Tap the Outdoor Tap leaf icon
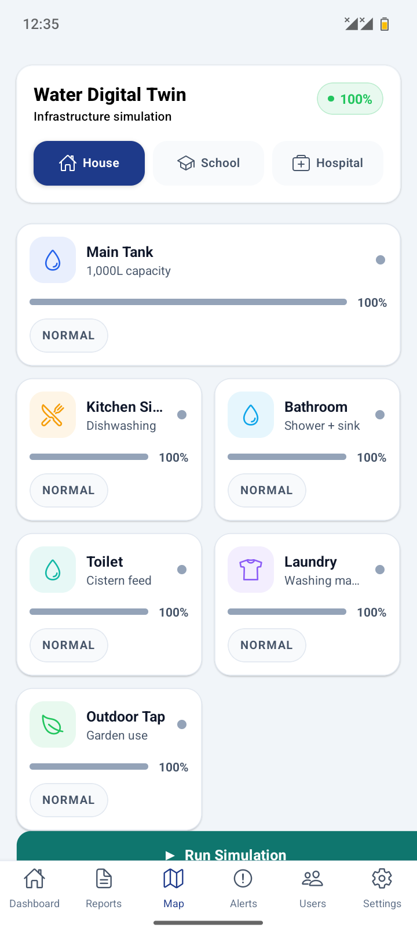 coord(53,724)
